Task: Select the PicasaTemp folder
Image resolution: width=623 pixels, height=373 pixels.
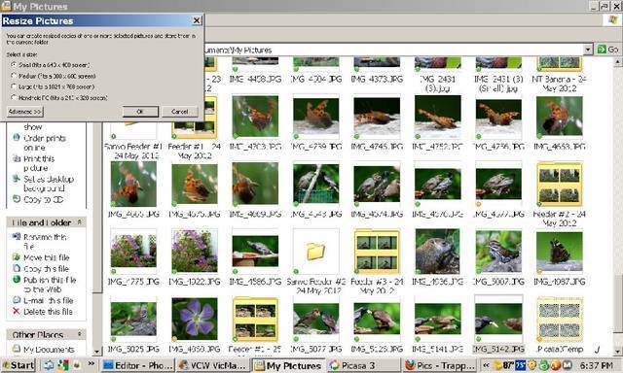Action: click(560, 320)
